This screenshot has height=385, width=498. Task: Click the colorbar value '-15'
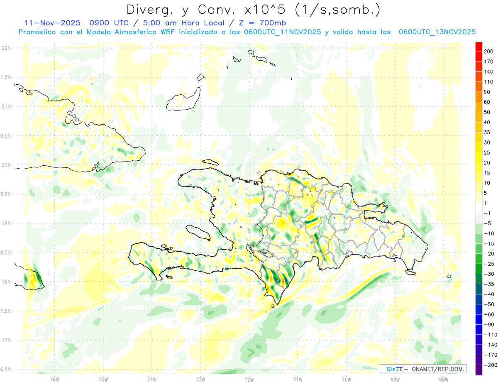(489, 244)
